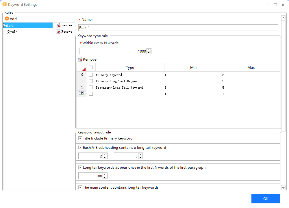Click Remove above the keyword type table

87,60
